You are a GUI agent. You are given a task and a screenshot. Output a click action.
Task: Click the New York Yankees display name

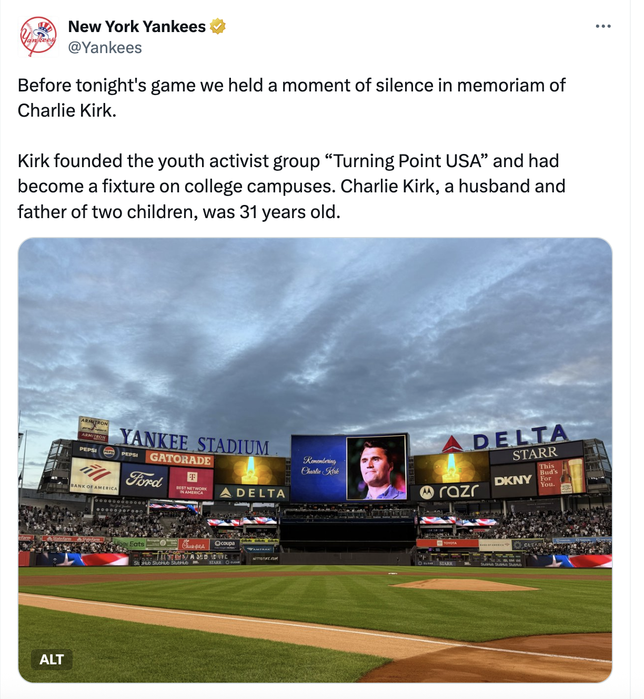137,26
